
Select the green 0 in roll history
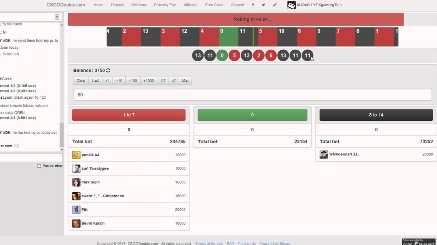tap(222, 55)
